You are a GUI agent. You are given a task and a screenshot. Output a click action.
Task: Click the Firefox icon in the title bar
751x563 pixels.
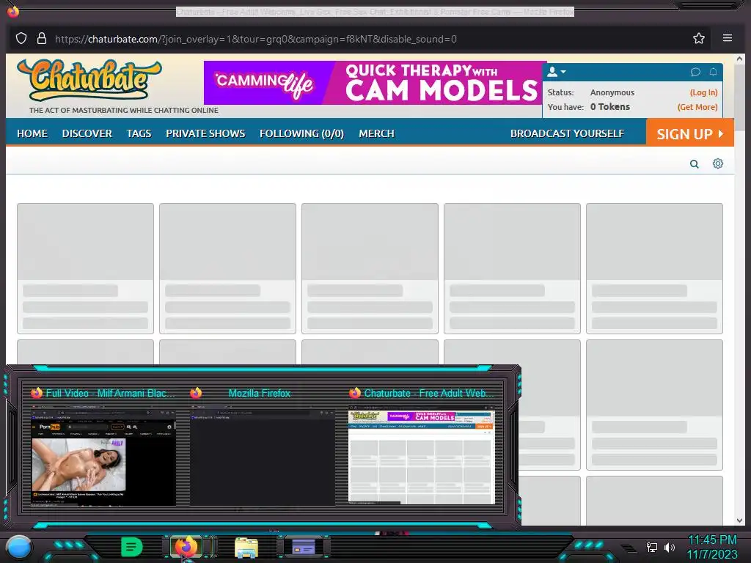[13, 10]
